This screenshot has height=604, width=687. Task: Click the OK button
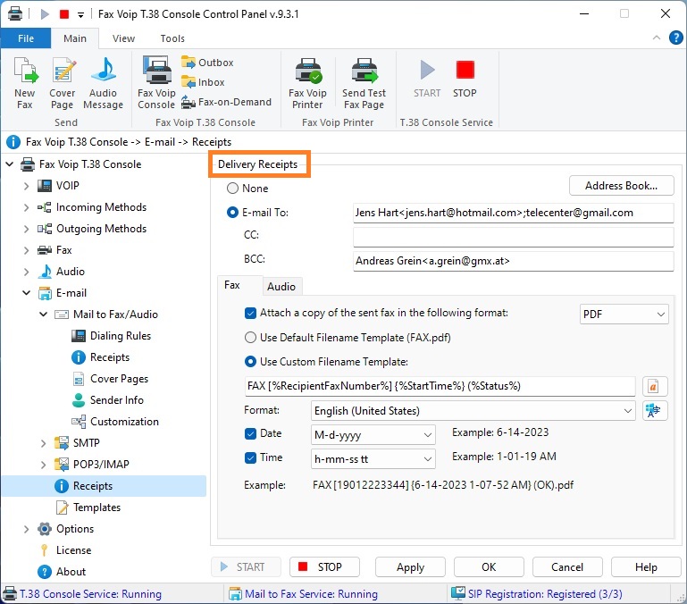(x=489, y=567)
